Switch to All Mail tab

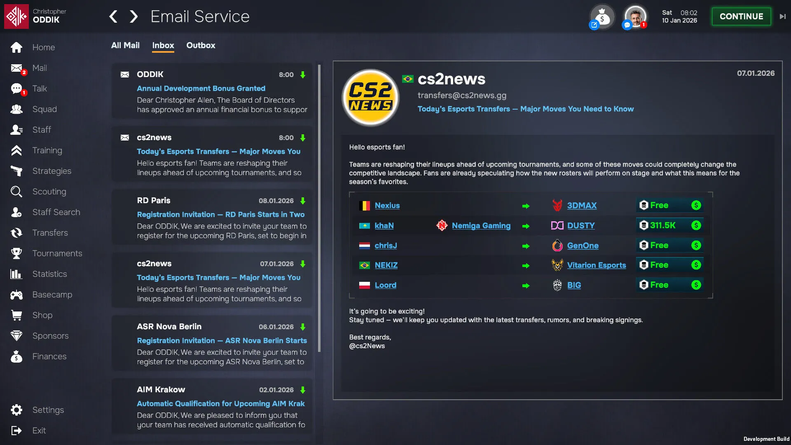pos(125,45)
